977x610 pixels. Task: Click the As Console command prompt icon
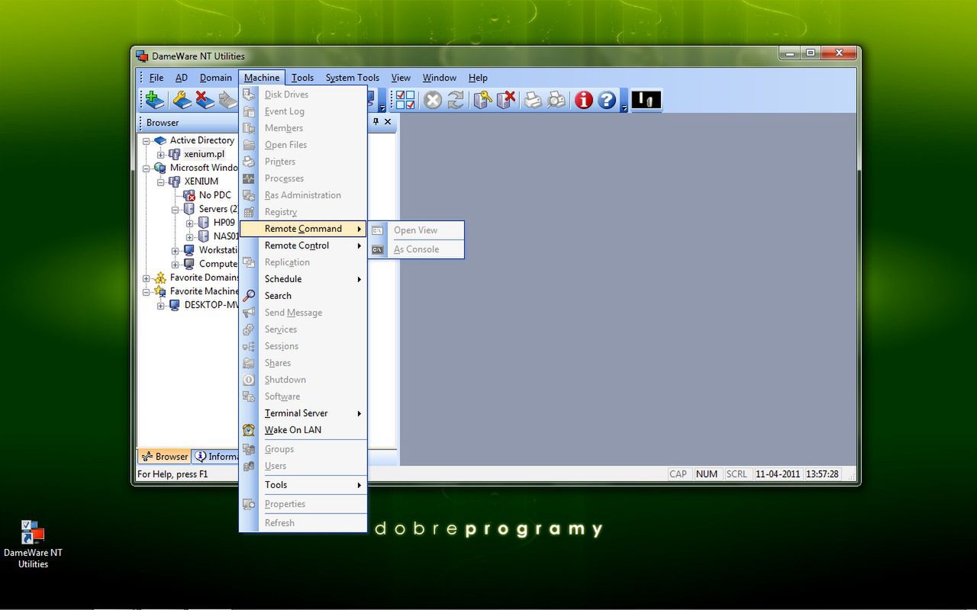378,249
